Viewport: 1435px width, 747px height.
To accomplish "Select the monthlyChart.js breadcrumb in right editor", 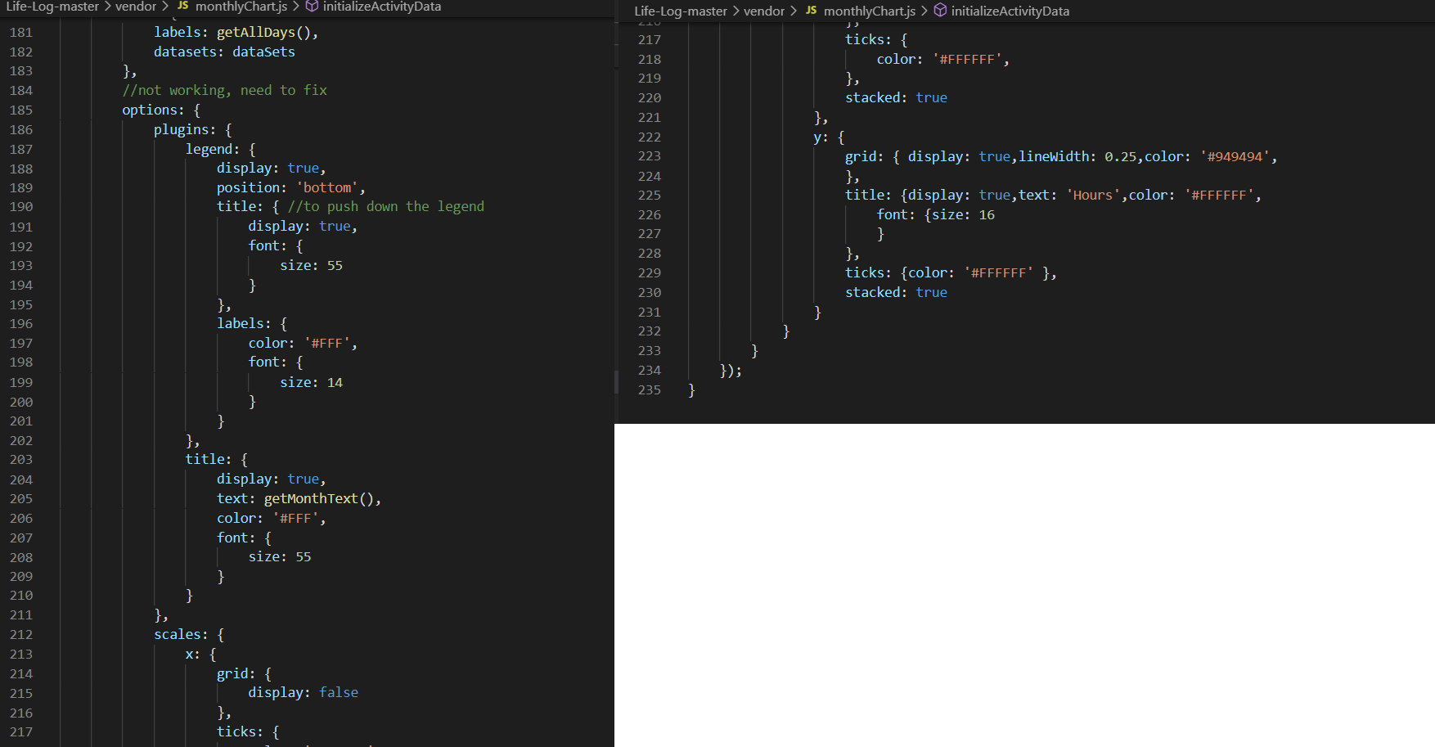I will click(870, 11).
